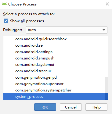Image resolution: width=112 pixels, height=114 pixels.
Task: Close the Choose Process dialog
Action: [x=107, y=4]
